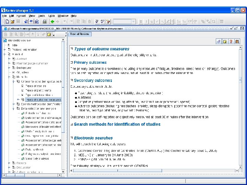Expand the Background tree node
The width and height of the screenshot is (247, 185).
click(x=9, y=68)
